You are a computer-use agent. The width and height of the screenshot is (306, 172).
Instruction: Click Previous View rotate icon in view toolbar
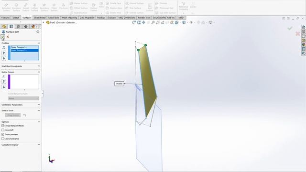[x=134, y=22]
